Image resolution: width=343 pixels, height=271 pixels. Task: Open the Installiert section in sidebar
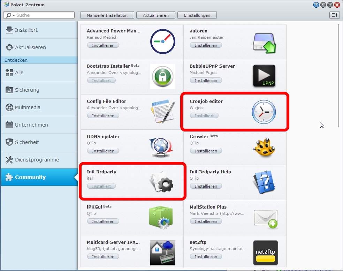39,30
